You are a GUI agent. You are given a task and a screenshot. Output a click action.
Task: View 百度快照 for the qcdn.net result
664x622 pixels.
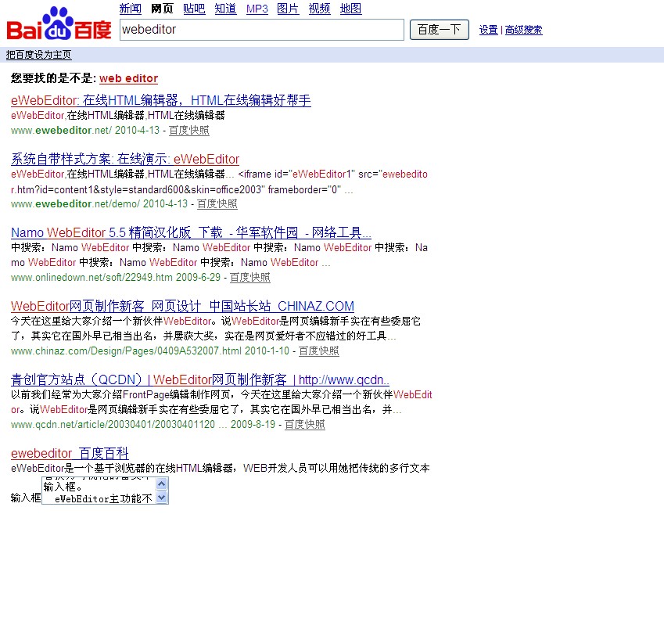(304, 425)
